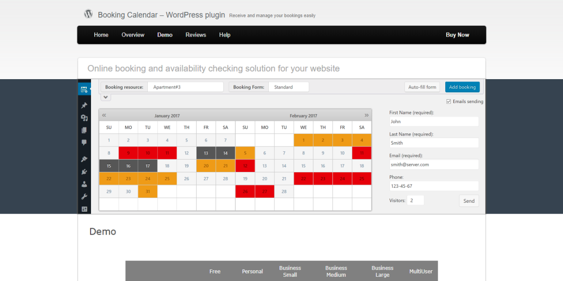This screenshot has height=281, width=563.
Task: Click the WordPress logo in the header
Action: [x=88, y=14]
